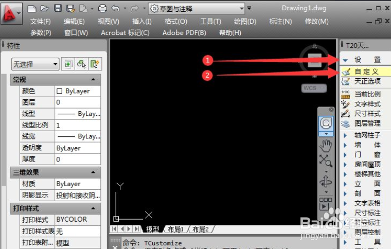This screenshot has width=391, height=249.
Task: Click the Steering Wheel navigation icon
Action: pyautogui.click(x=326, y=123)
